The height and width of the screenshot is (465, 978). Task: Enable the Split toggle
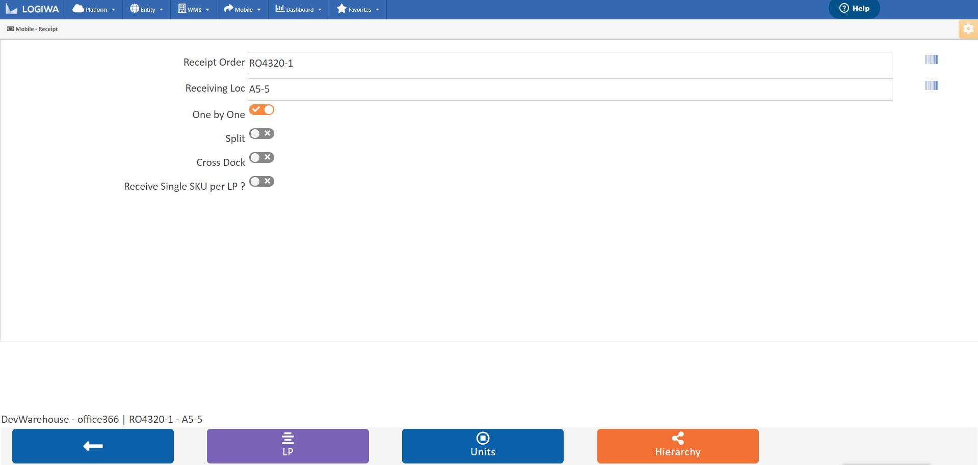261,133
